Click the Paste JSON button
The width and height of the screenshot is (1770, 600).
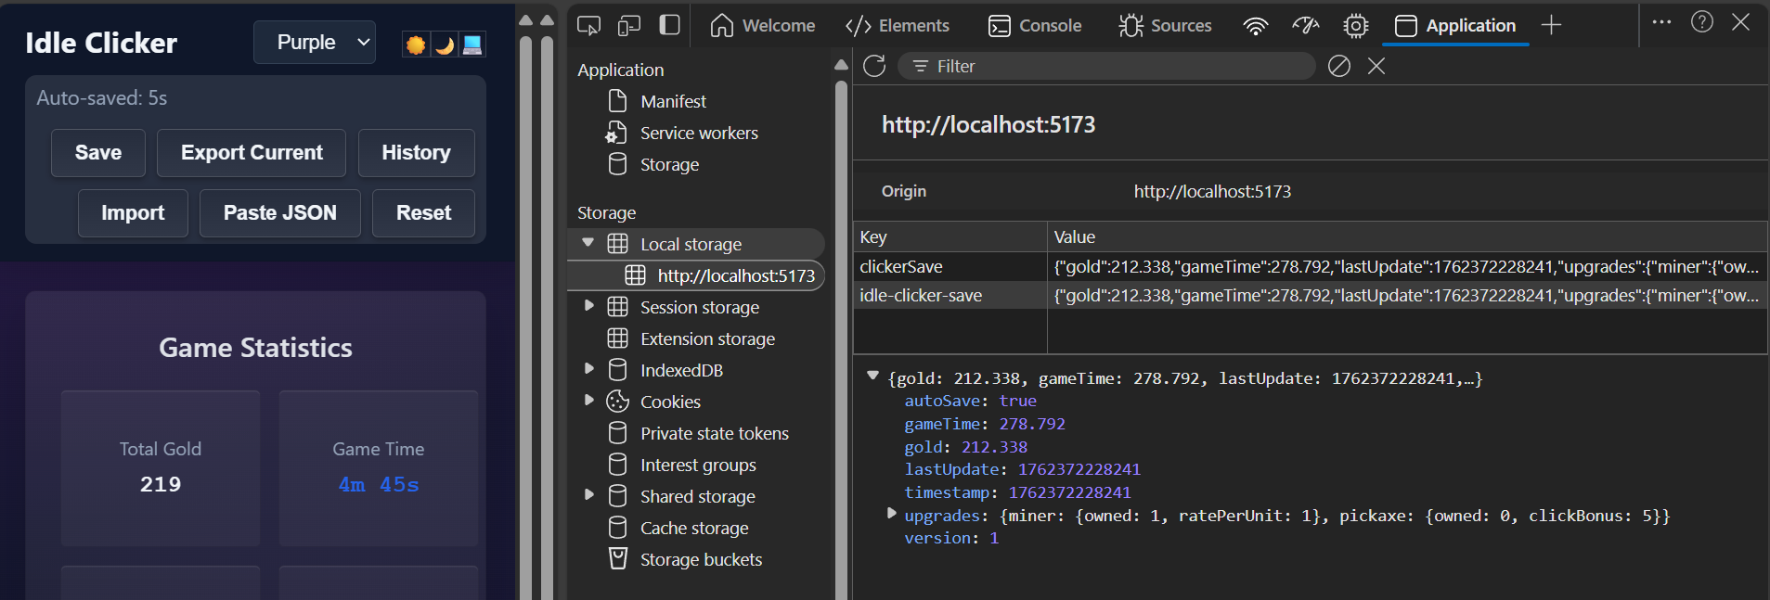[x=279, y=213]
